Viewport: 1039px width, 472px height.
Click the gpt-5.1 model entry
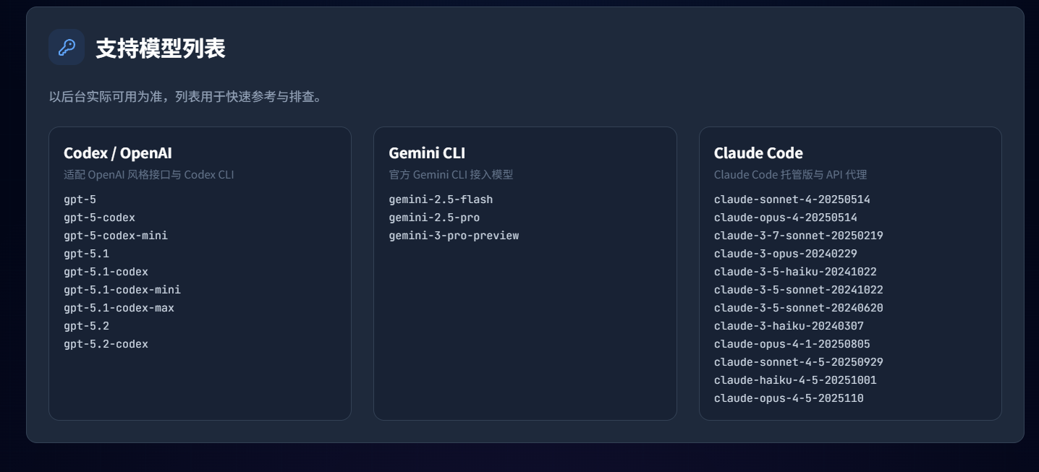coord(86,254)
